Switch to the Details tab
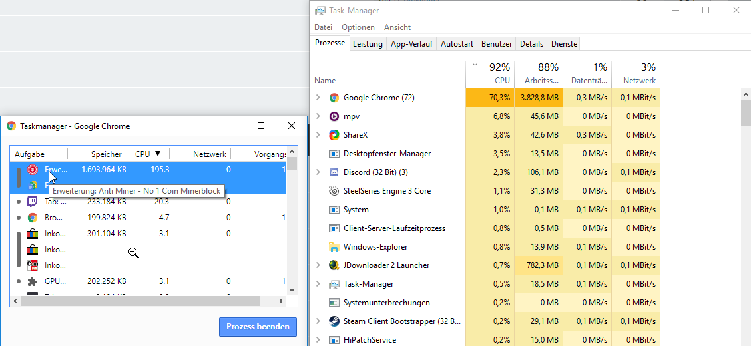Screen dimensions: 751x346 [x=532, y=43]
